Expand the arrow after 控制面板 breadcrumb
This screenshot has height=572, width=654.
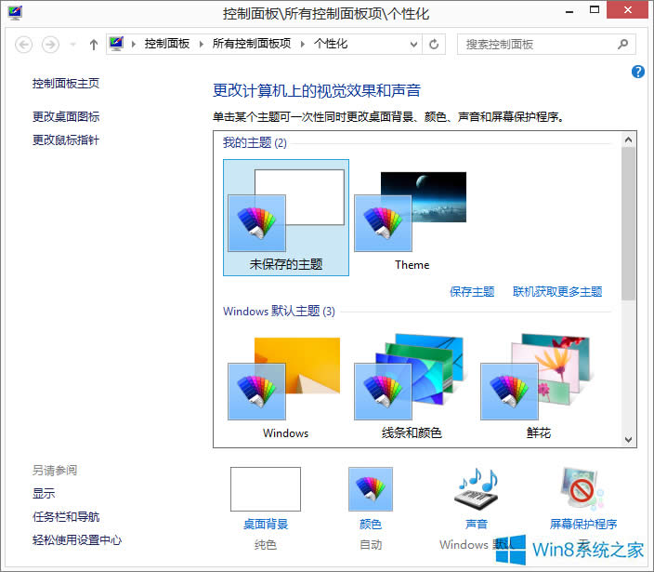tap(201, 45)
